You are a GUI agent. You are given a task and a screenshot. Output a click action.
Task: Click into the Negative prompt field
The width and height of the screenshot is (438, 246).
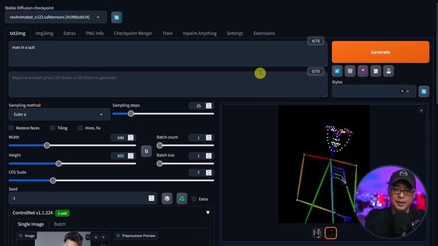pos(168,84)
